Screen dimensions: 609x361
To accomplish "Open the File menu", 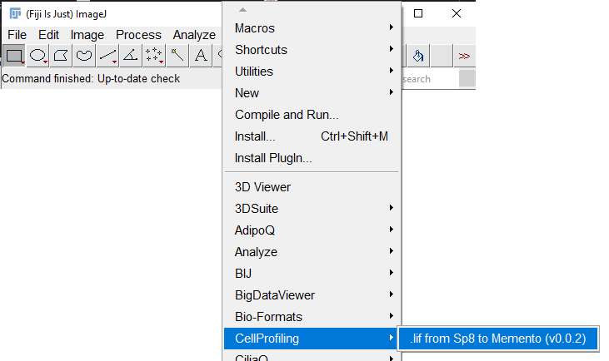I will 17,35.
